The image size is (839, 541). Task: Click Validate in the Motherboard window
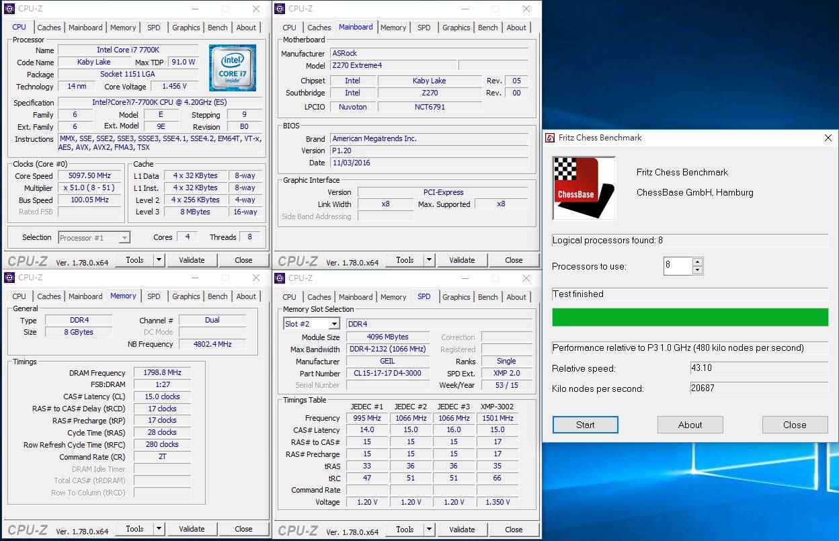click(x=462, y=260)
